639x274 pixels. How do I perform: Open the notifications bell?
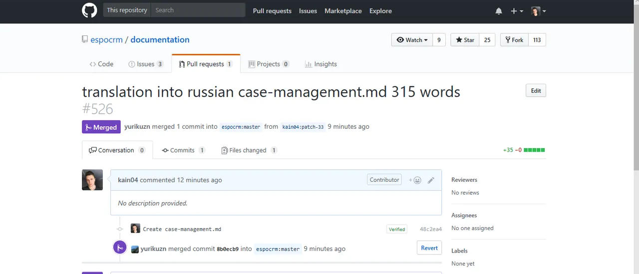pos(499,11)
